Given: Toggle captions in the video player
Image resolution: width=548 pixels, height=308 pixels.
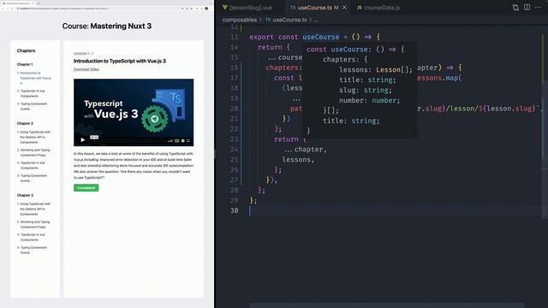Looking at the screenshot, I should click(x=177, y=140).
